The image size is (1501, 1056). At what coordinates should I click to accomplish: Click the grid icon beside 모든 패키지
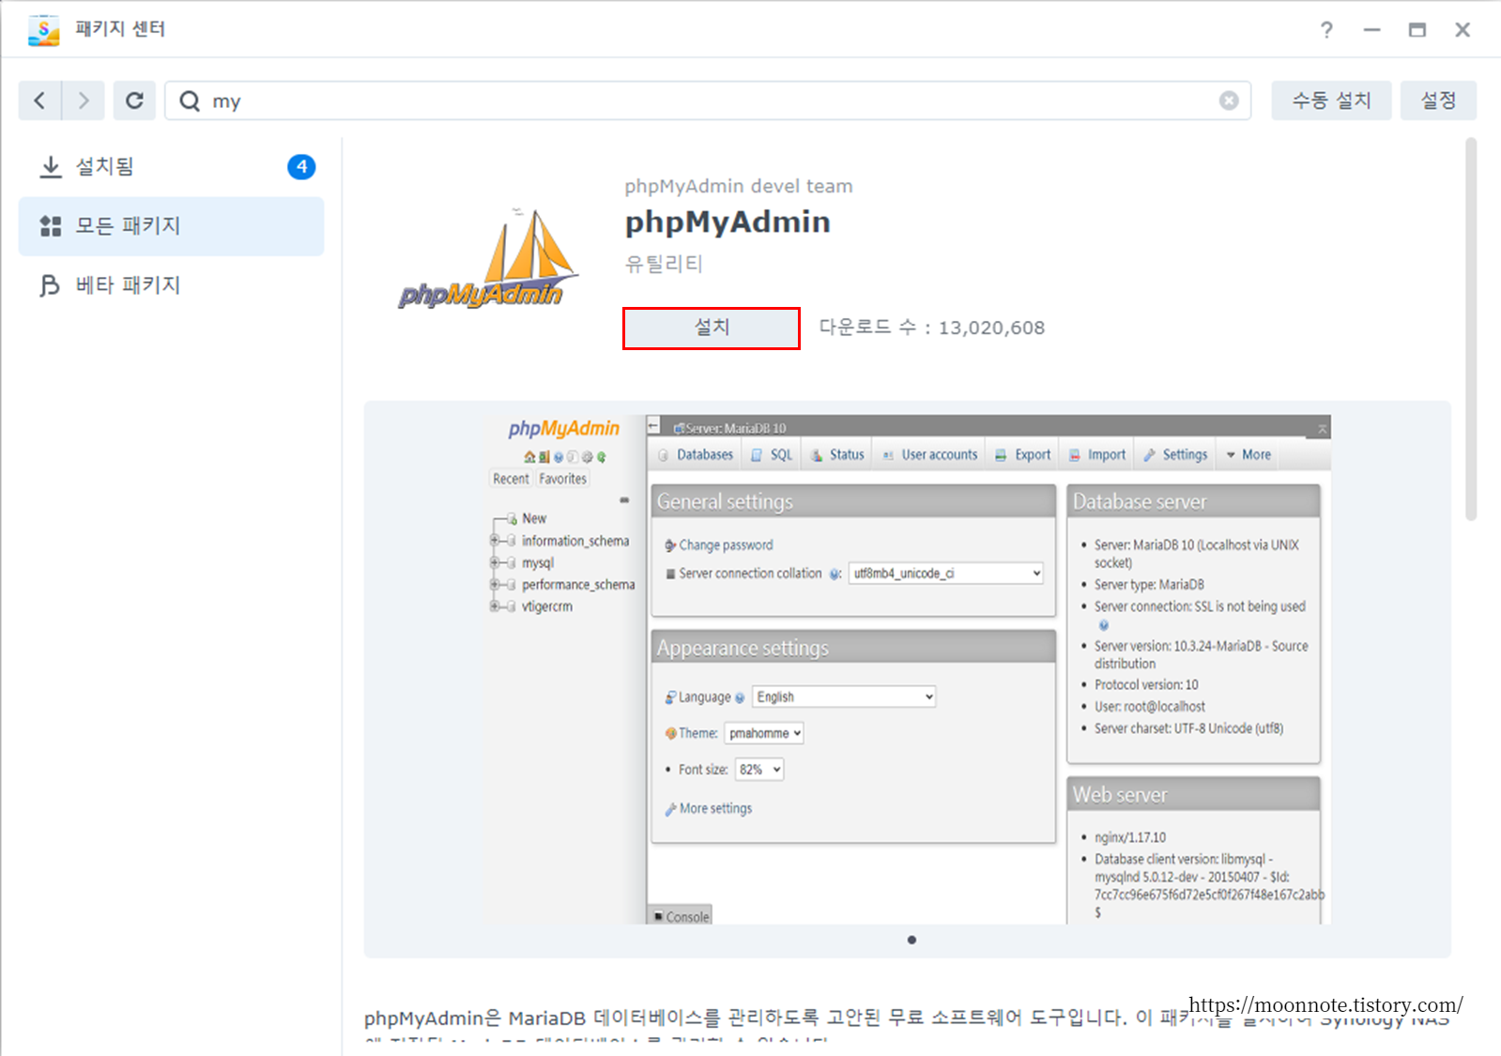(x=51, y=226)
